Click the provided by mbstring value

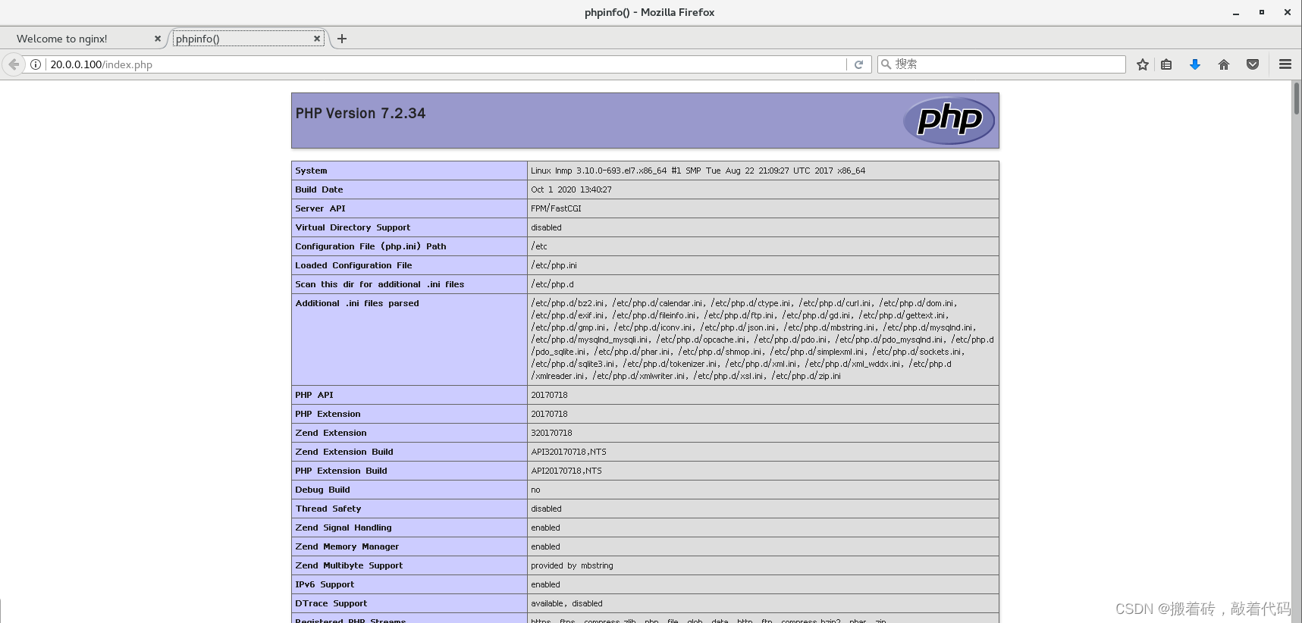572,565
